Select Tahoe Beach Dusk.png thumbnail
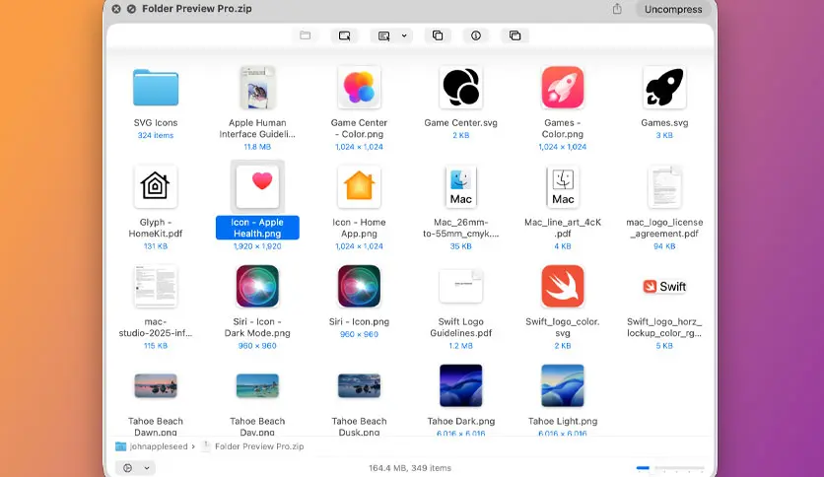This screenshot has width=824, height=477. 359,385
